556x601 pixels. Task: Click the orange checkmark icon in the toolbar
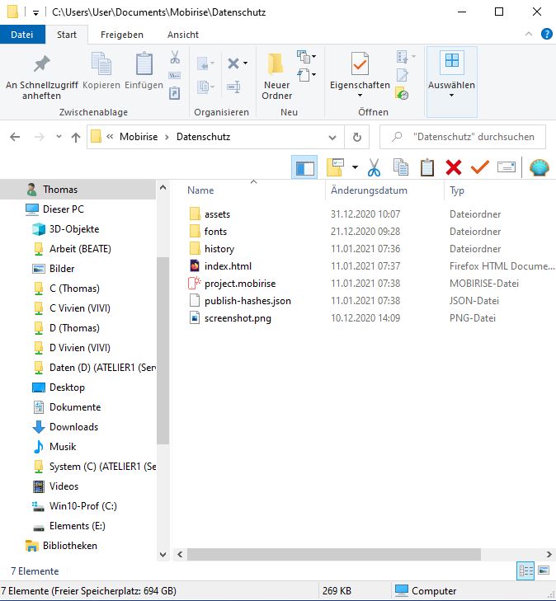click(x=479, y=168)
